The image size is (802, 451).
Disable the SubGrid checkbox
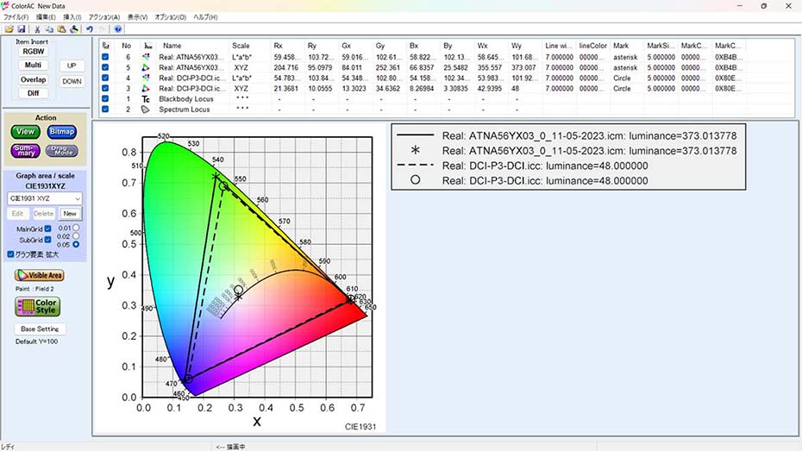pos(47,240)
